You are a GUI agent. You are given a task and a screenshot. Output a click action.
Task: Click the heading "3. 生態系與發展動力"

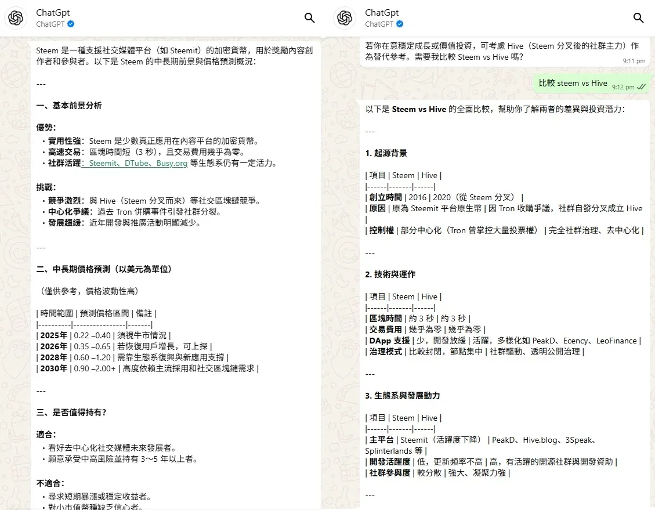pyautogui.click(x=403, y=396)
